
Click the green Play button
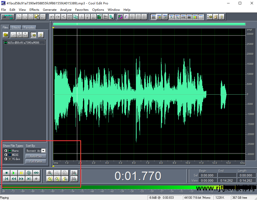14,173
